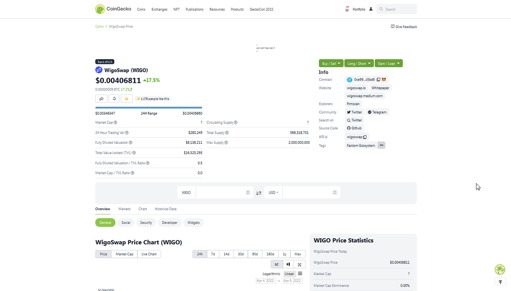Open the green gecko mascot floating button
This screenshot has height=291, width=511.
[500, 269]
